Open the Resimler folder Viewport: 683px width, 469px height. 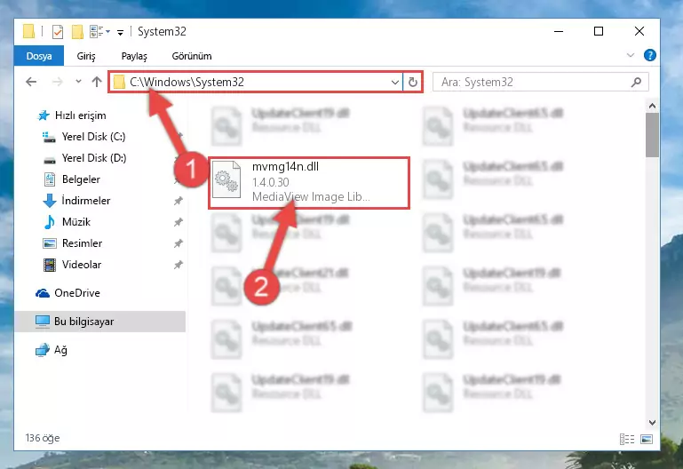72,243
